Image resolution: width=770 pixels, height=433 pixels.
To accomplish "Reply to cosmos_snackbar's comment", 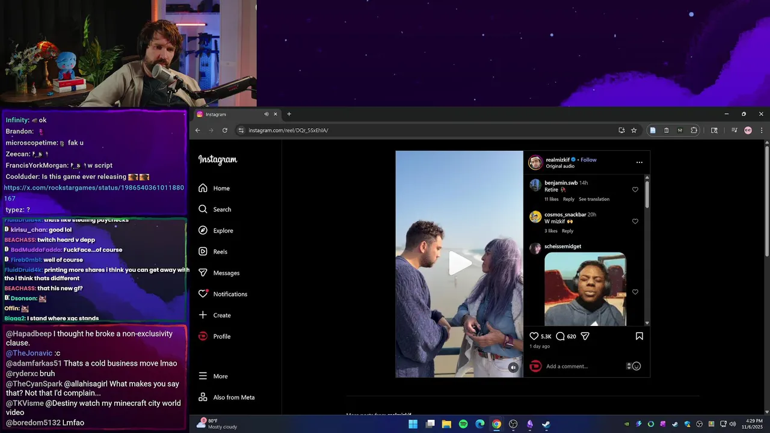I will pyautogui.click(x=567, y=231).
